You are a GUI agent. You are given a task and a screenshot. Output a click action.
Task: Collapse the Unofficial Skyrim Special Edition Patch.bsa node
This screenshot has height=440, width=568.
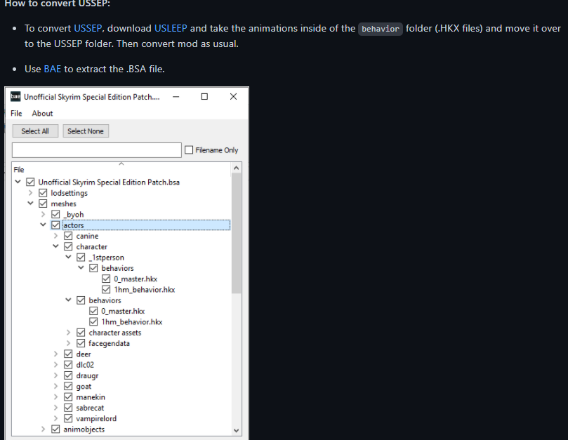coord(18,182)
